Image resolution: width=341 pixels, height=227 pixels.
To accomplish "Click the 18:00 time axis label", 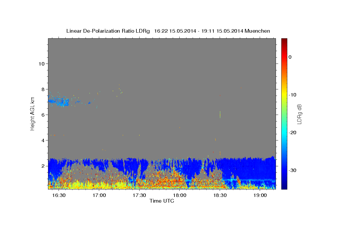I will pos(180,196).
